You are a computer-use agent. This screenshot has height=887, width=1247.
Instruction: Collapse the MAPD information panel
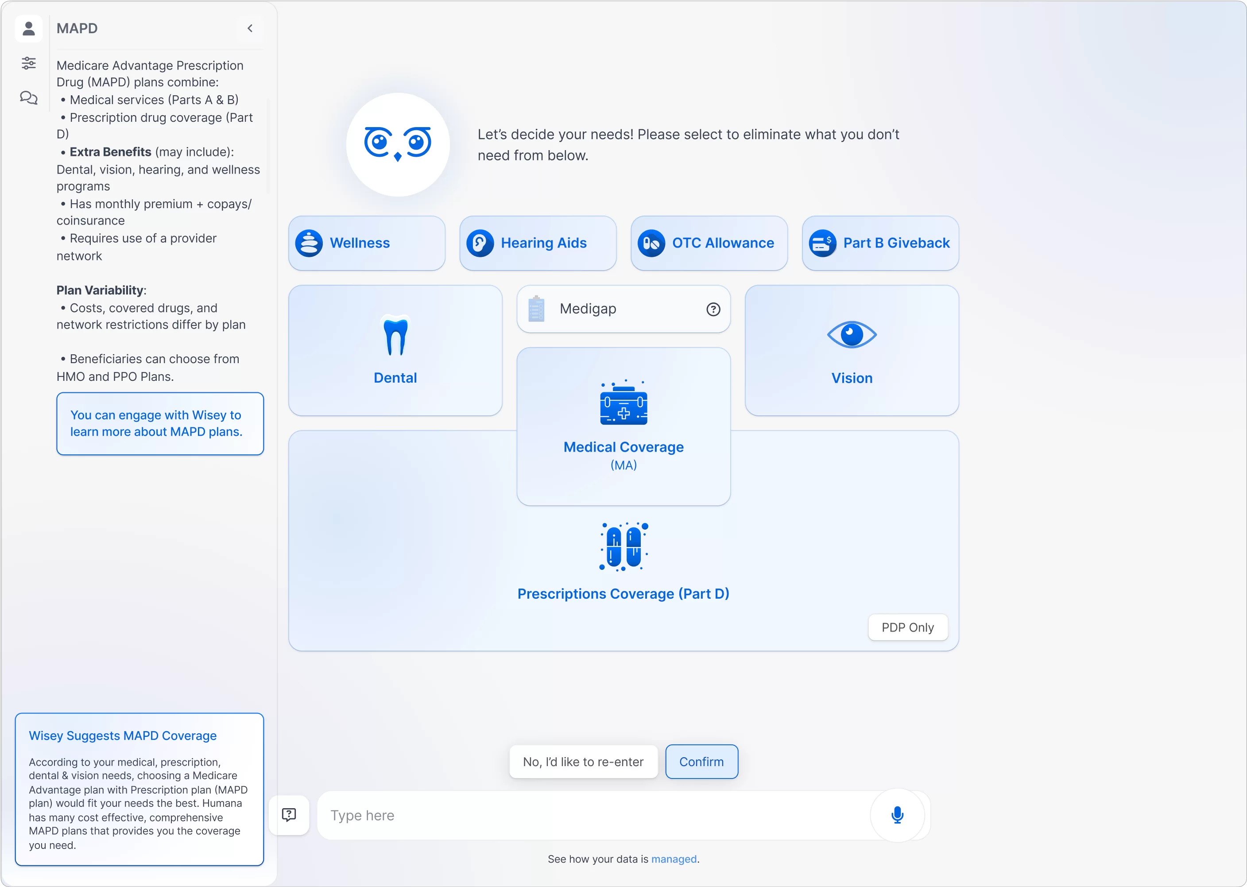click(250, 28)
